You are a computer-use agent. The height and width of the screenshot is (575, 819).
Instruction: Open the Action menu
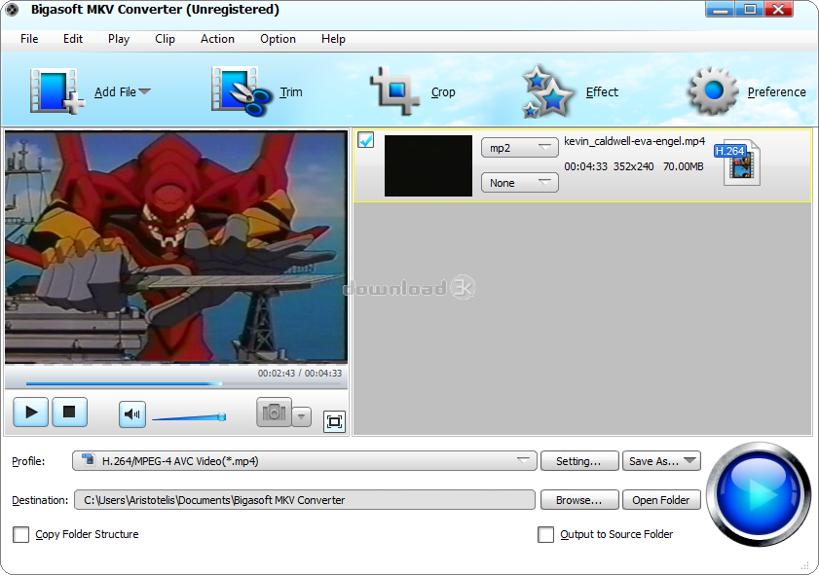pyautogui.click(x=217, y=39)
